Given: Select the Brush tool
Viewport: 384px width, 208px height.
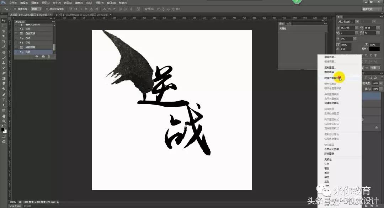Looking at the screenshot, I should pos(4,59).
